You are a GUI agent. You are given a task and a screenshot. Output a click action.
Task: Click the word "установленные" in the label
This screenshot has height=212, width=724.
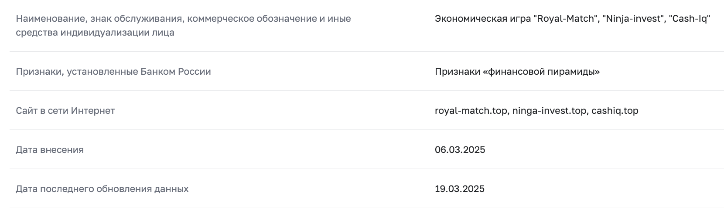click(102, 71)
